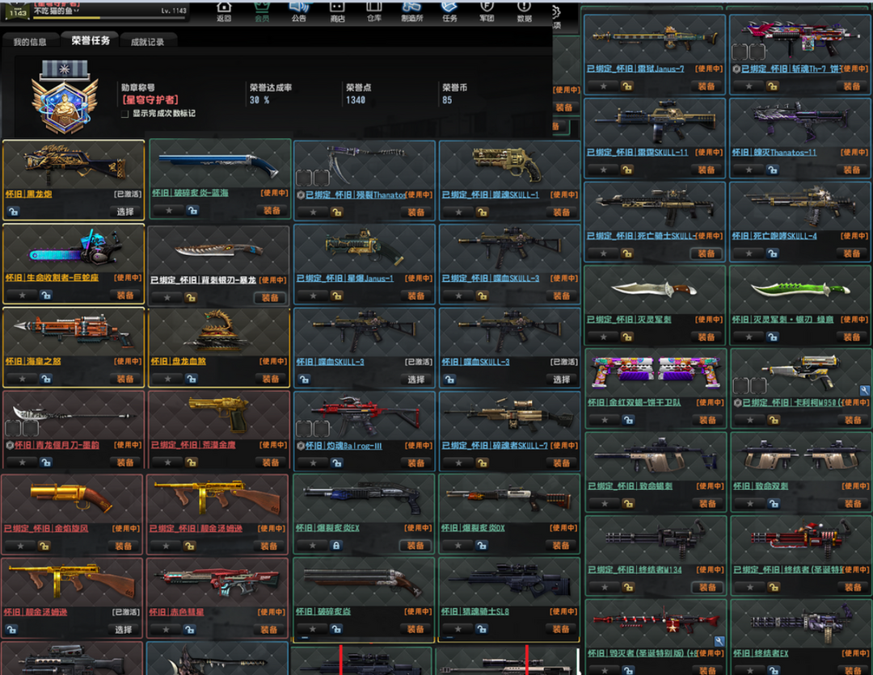
Task: Toggle lock icon on 噬魂SKULL-1 revolver
Action: (x=483, y=212)
